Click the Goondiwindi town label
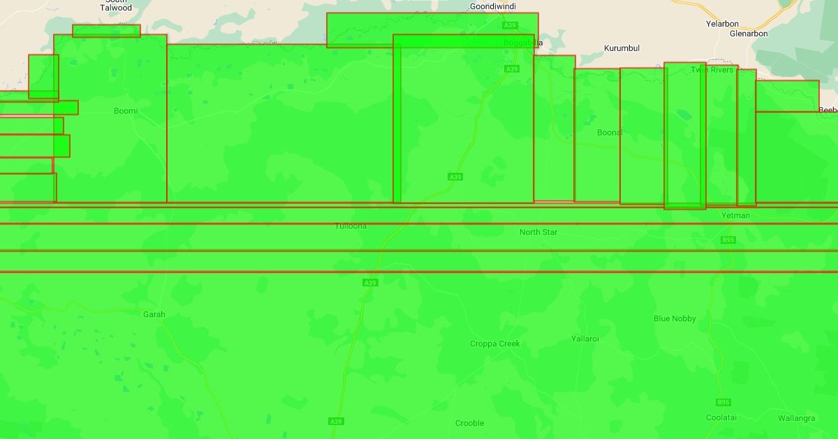838x439 pixels. coord(493,6)
